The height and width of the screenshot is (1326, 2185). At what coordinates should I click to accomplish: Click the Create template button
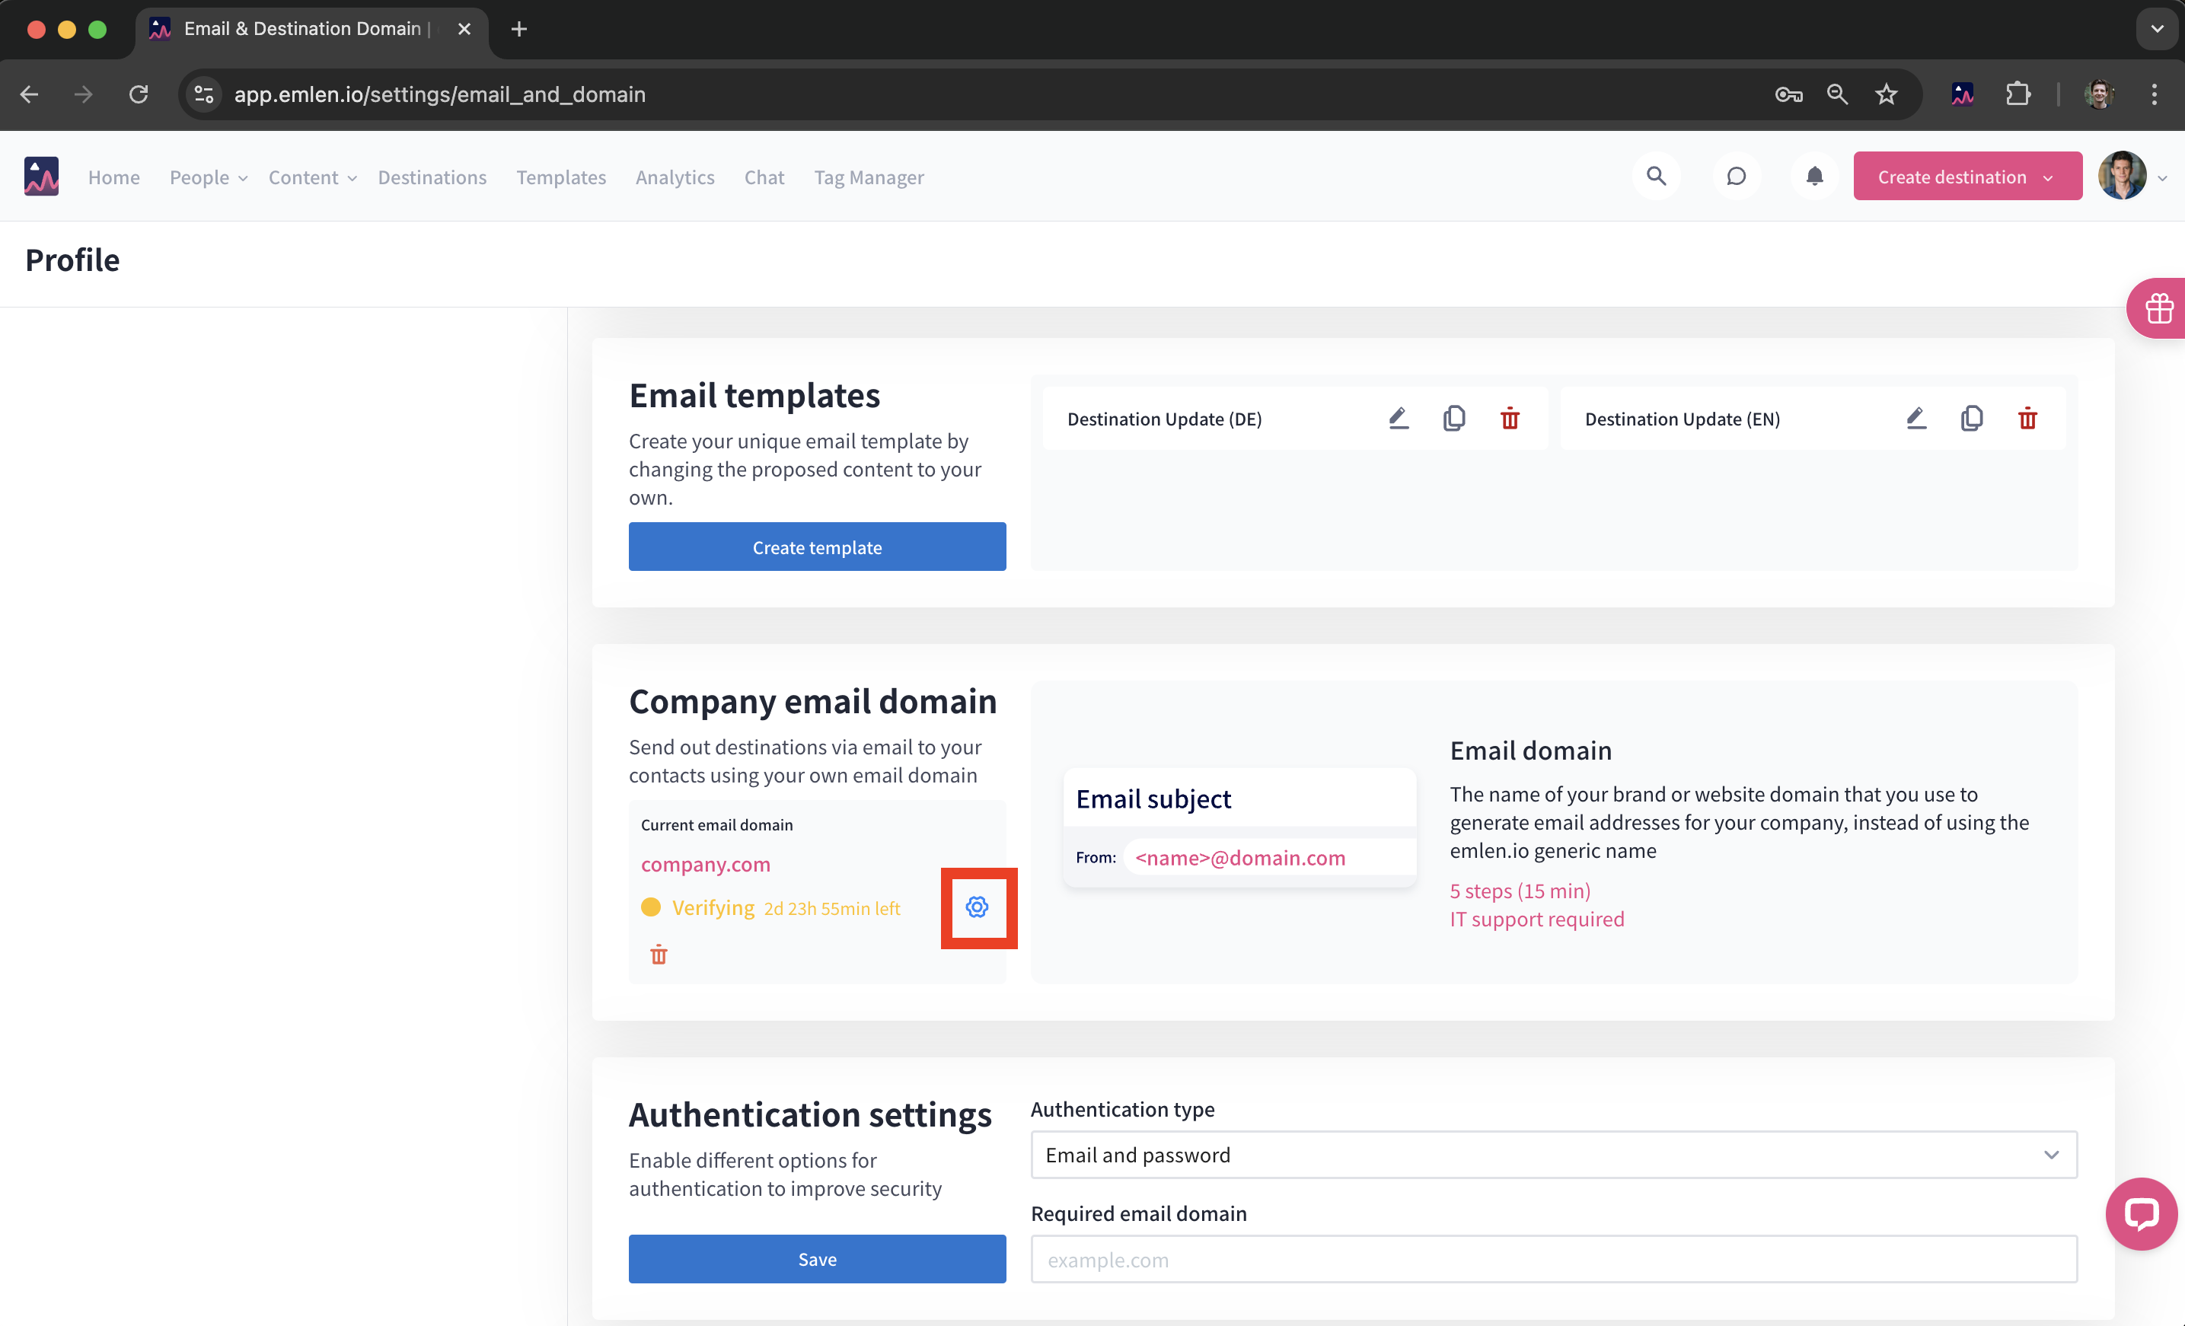click(x=817, y=547)
